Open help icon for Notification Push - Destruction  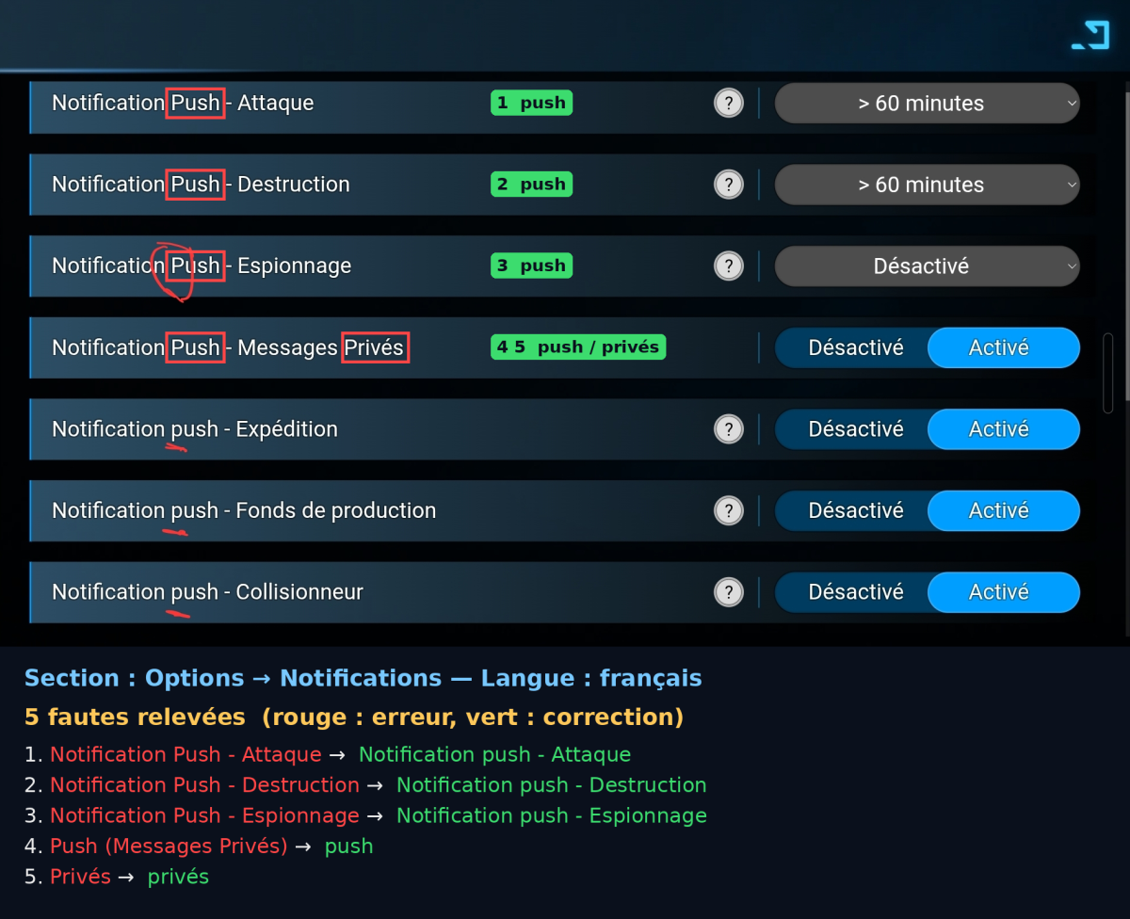tap(729, 185)
